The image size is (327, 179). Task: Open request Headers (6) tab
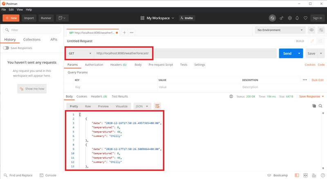tap(118, 65)
